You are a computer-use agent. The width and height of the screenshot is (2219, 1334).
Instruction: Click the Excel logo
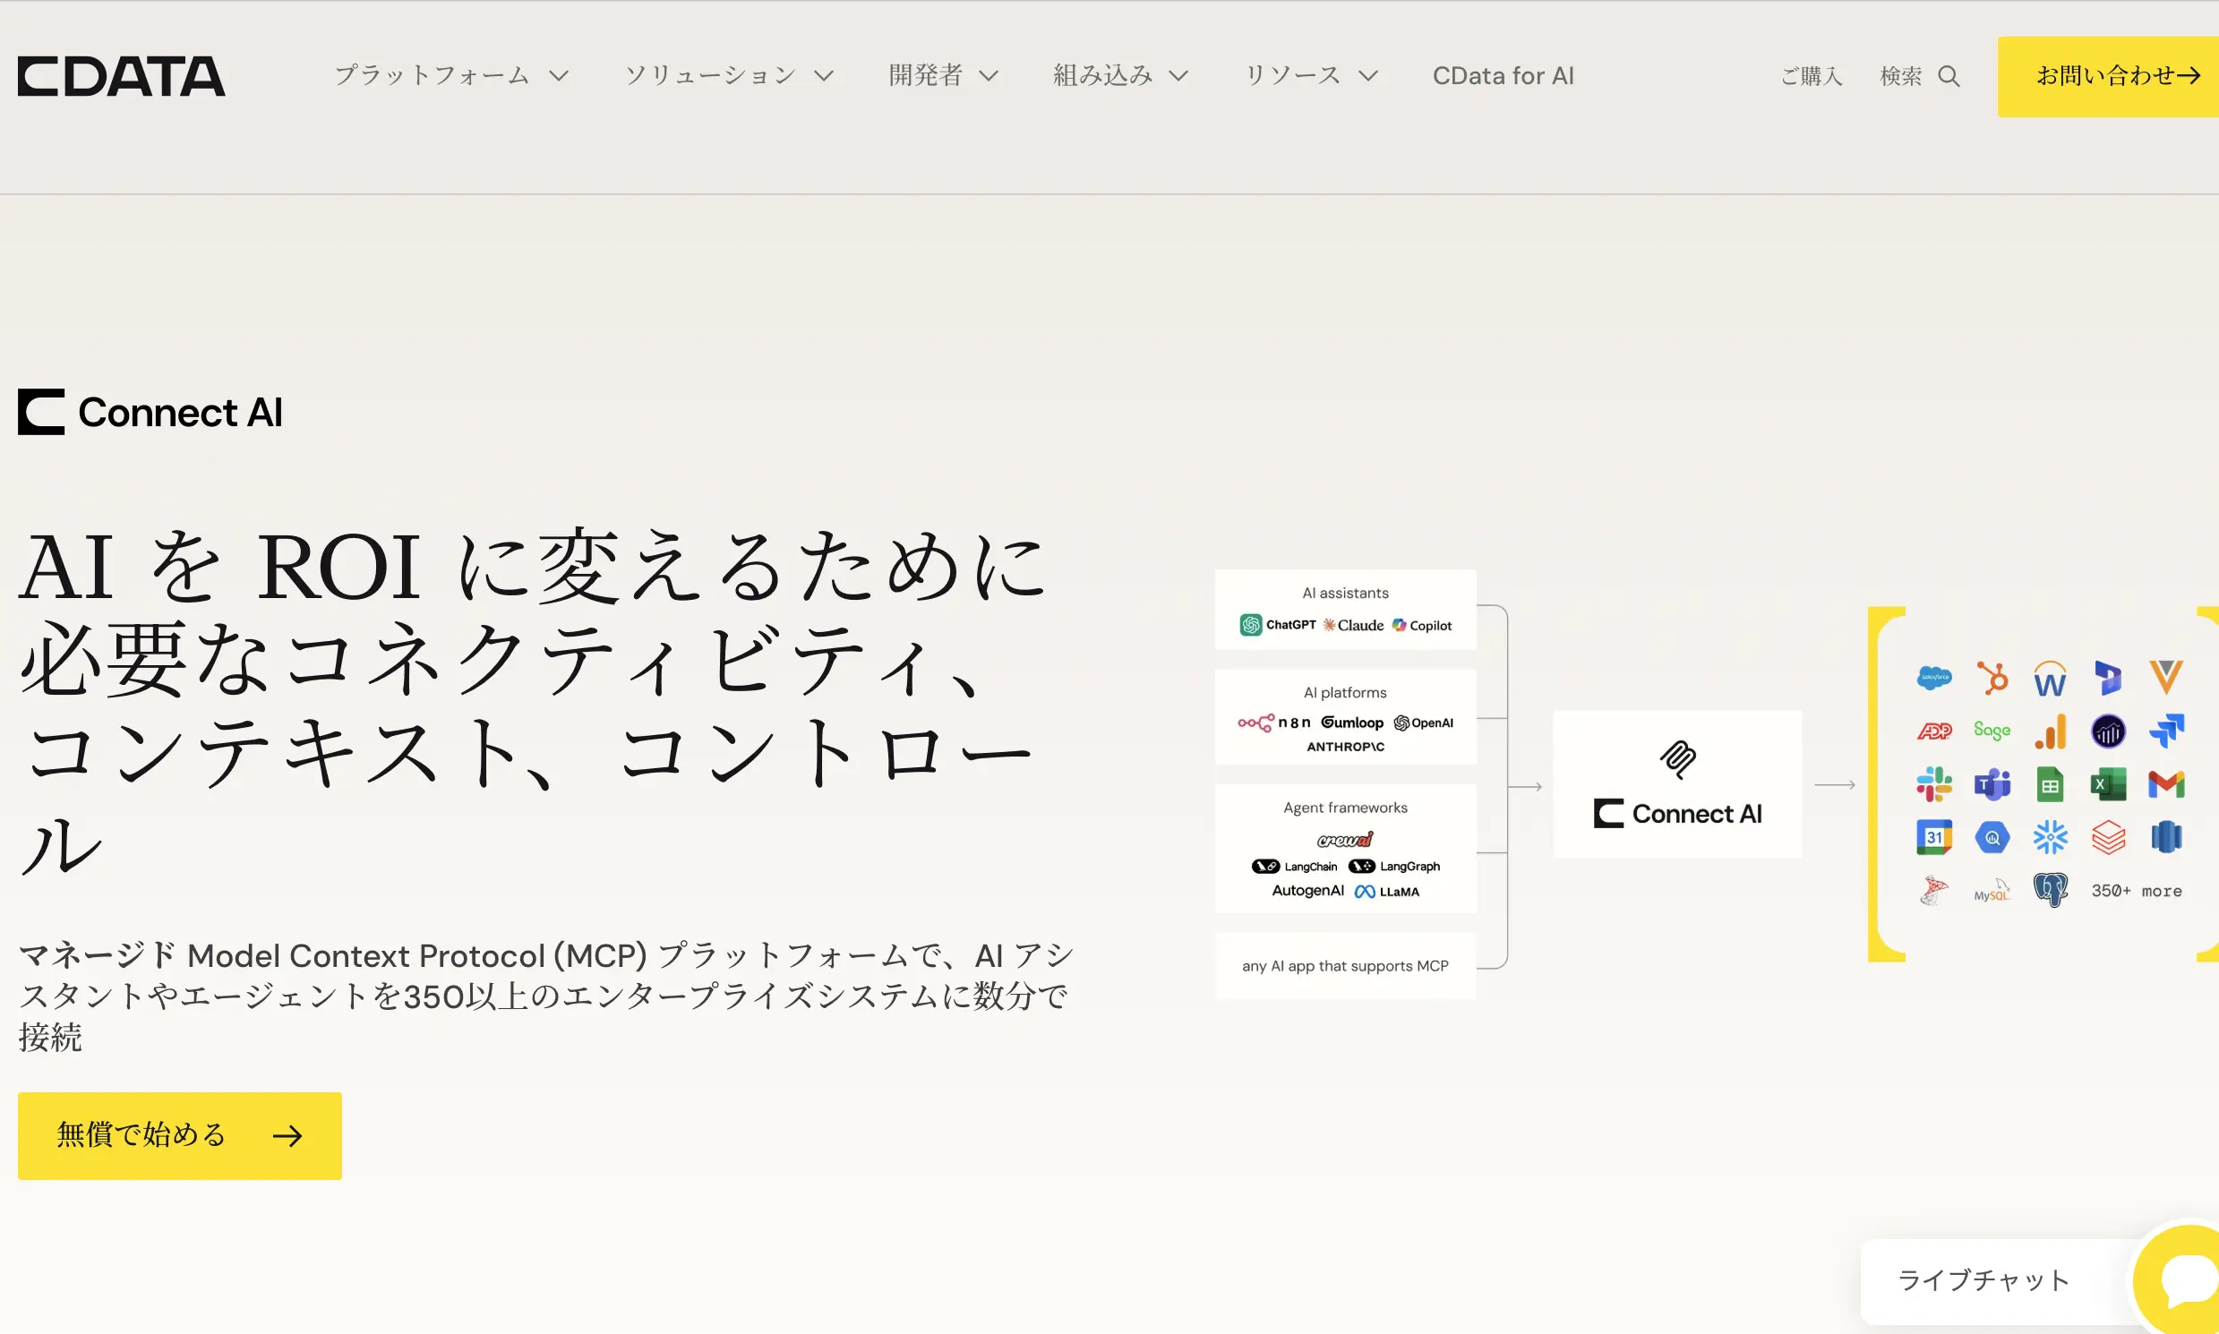click(2109, 784)
